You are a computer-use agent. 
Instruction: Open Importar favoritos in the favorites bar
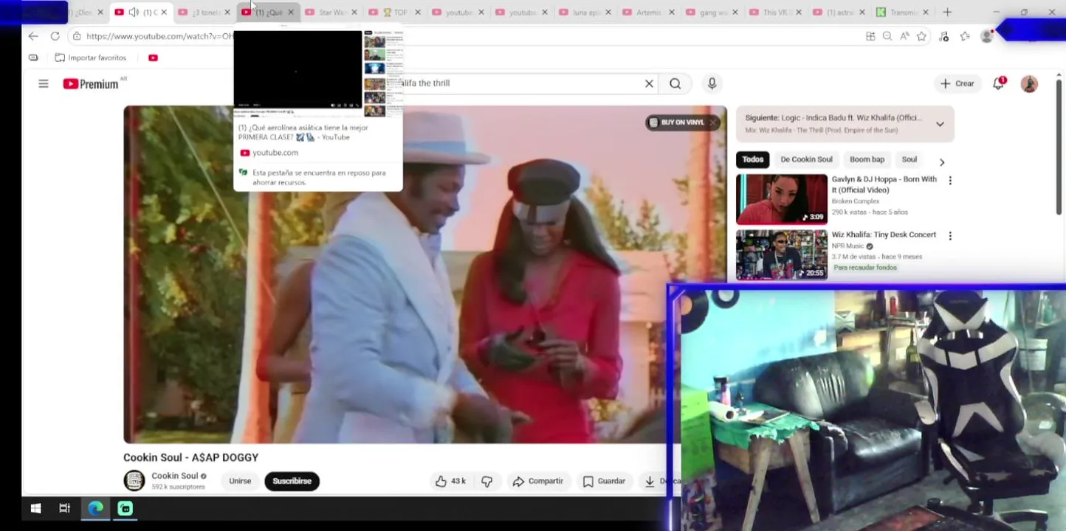click(x=91, y=58)
